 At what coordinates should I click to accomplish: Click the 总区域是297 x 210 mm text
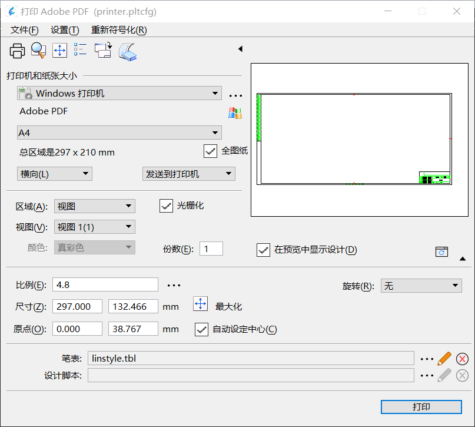tap(67, 152)
